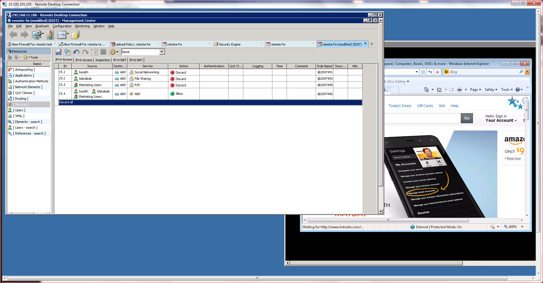543x283 pixels.
Task: Click the Shop now link
Action: click(x=513, y=158)
